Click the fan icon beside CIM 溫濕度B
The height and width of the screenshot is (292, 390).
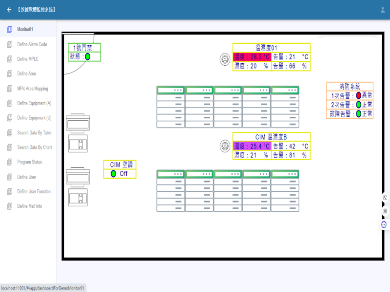(x=225, y=146)
